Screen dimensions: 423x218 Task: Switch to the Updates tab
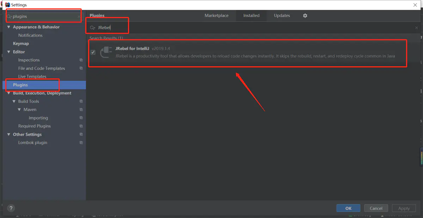coord(282,15)
